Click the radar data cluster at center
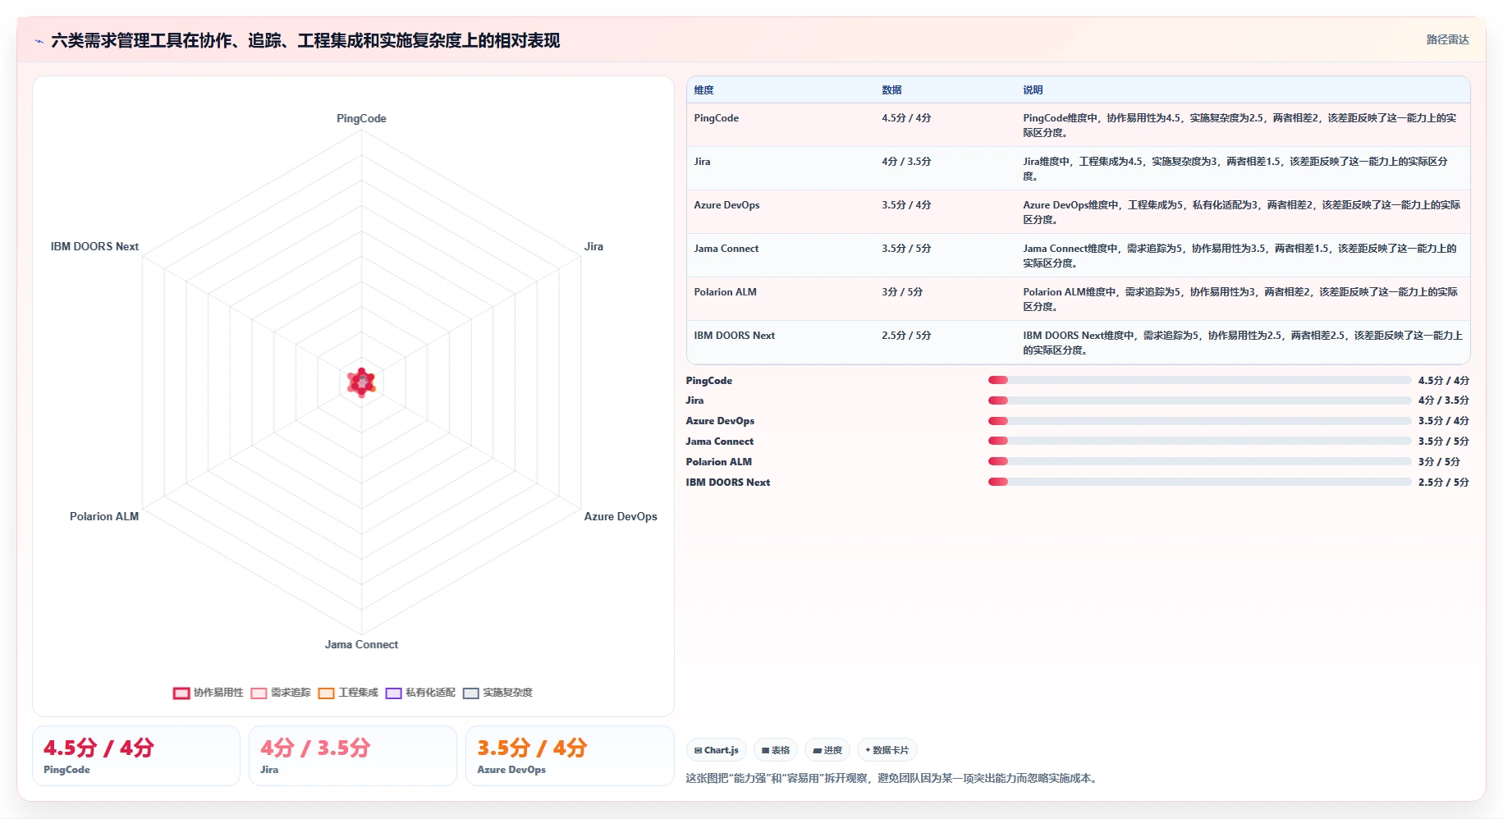The image size is (1503, 819). pyautogui.click(x=361, y=382)
